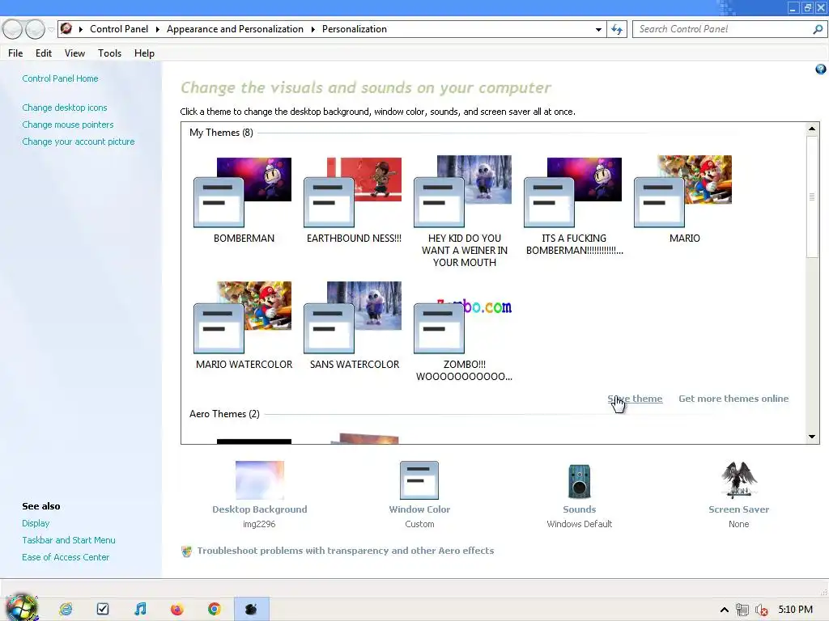Viewport: 829px width, 621px height.
Task: Open the Window Color icon
Action: pos(419,480)
